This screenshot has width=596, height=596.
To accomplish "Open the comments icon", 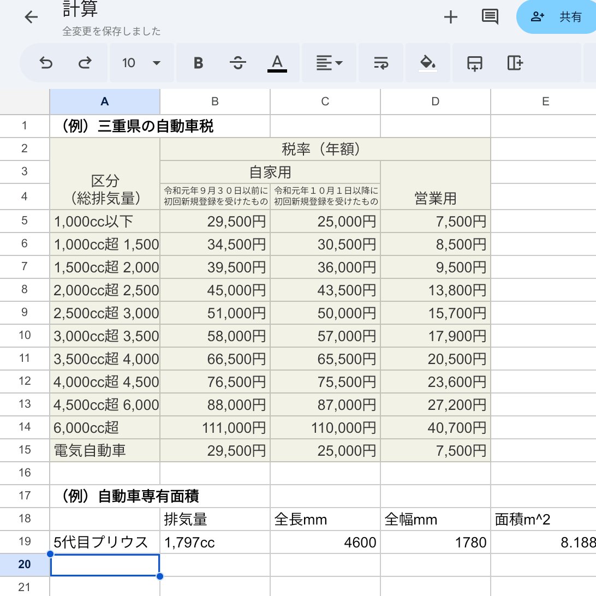I will coord(490,17).
